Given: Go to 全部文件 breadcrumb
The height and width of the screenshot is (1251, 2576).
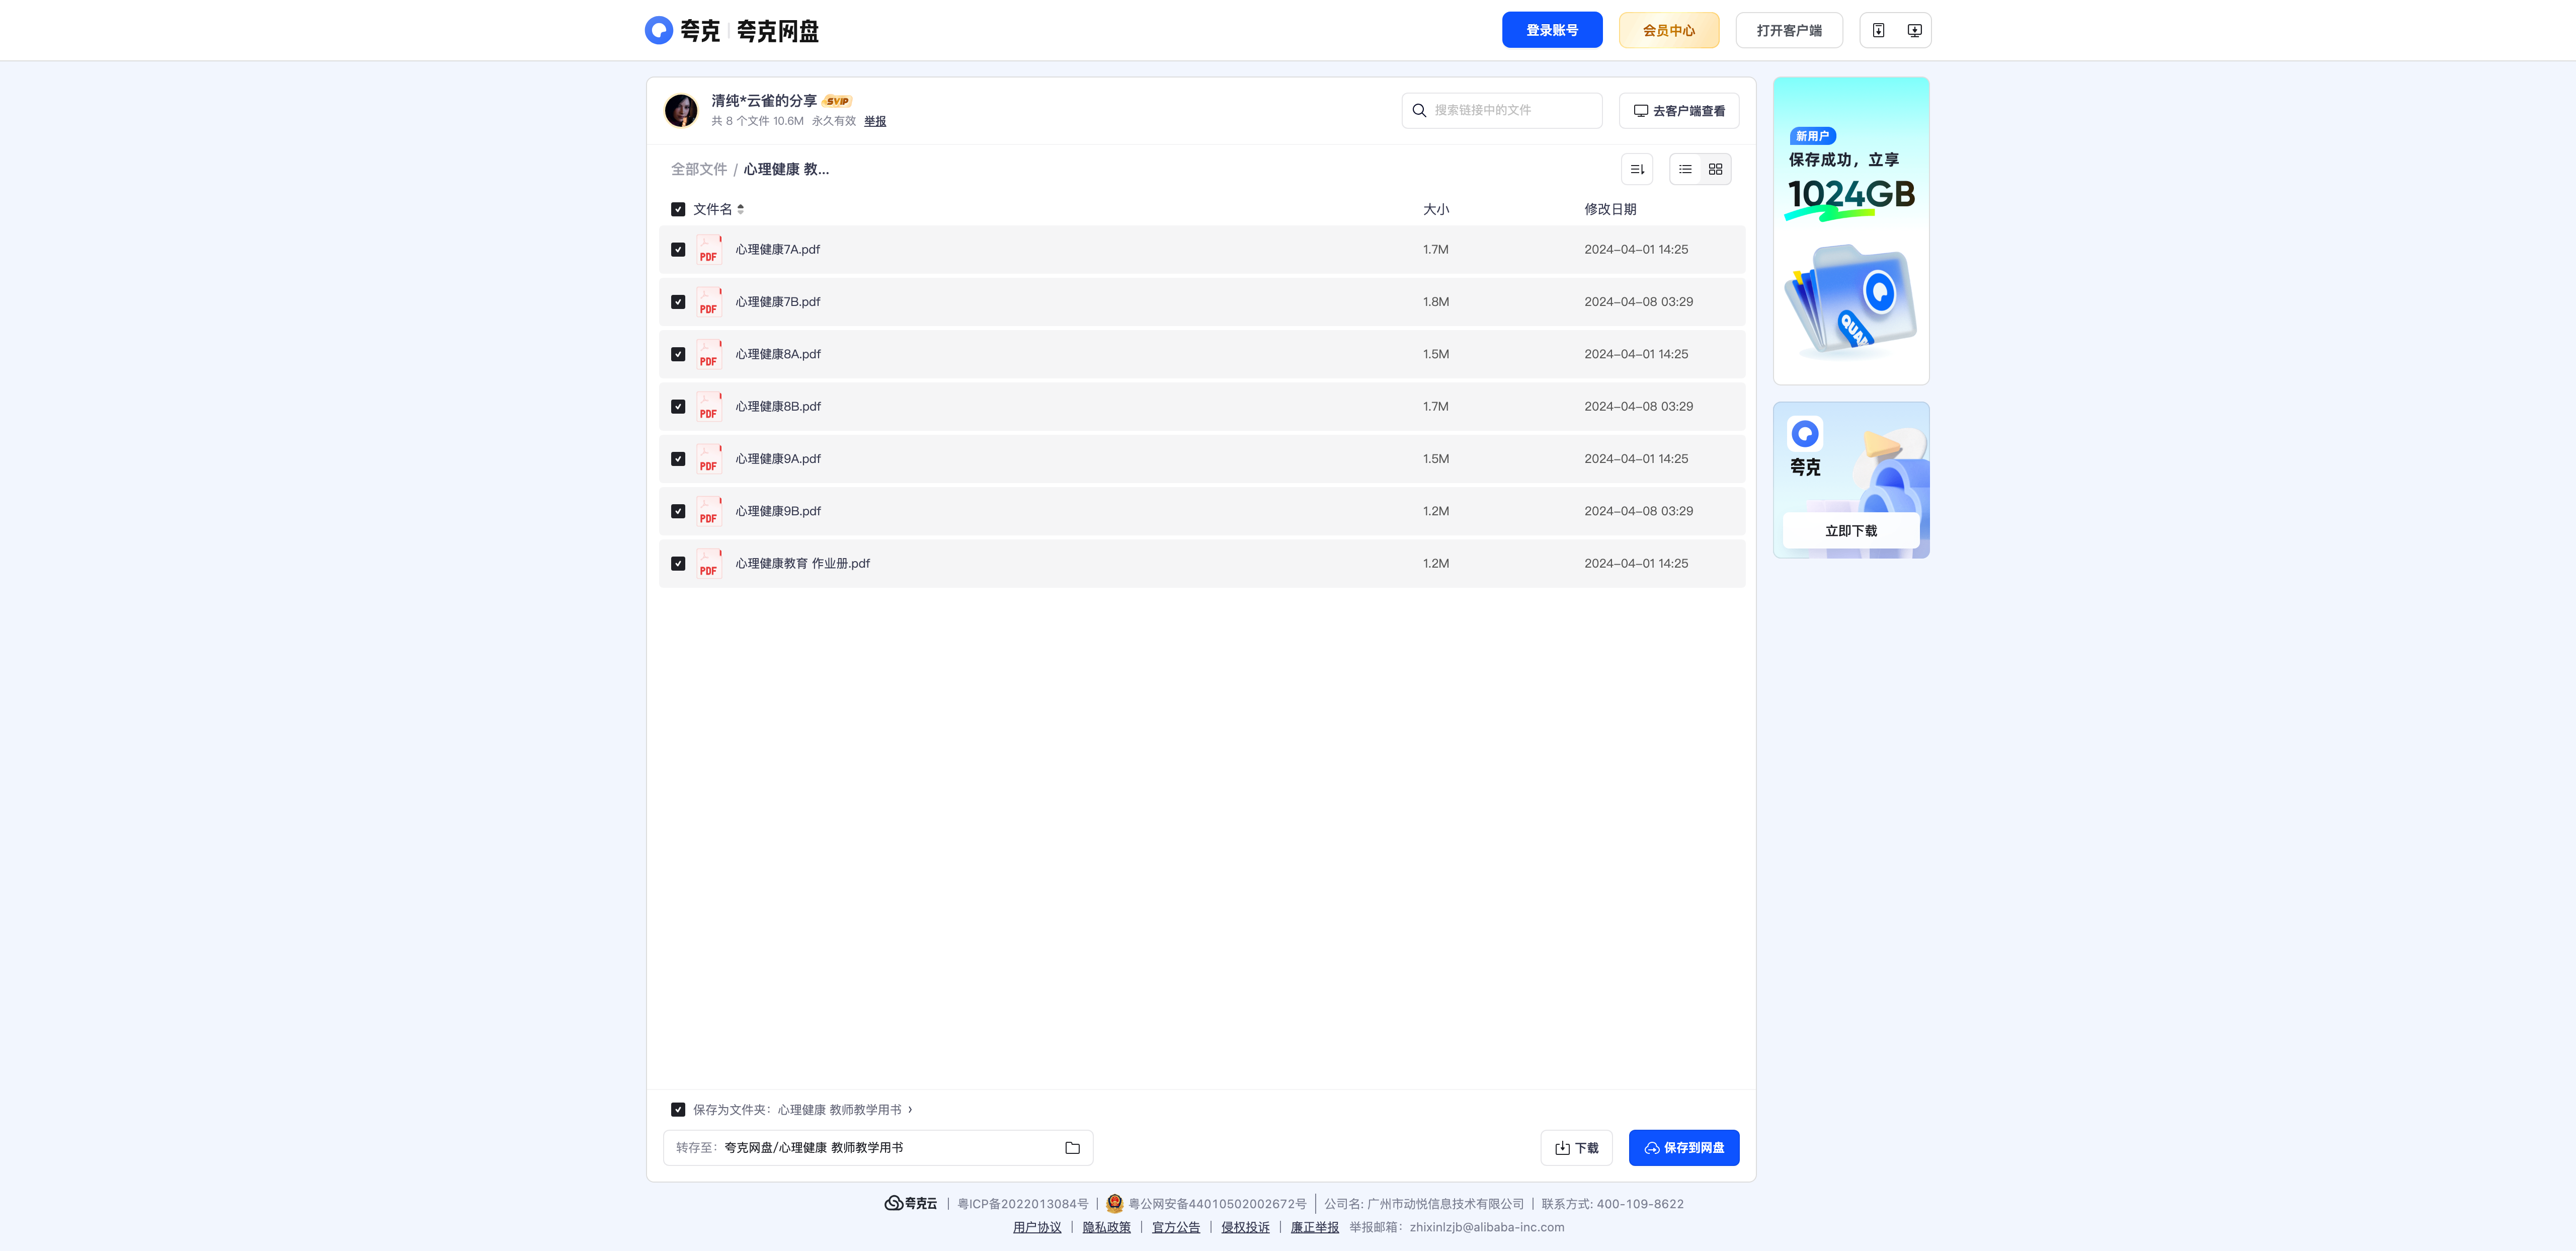Looking at the screenshot, I should tap(699, 169).
